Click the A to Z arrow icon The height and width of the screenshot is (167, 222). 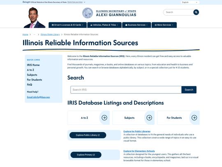pos(104,118)
